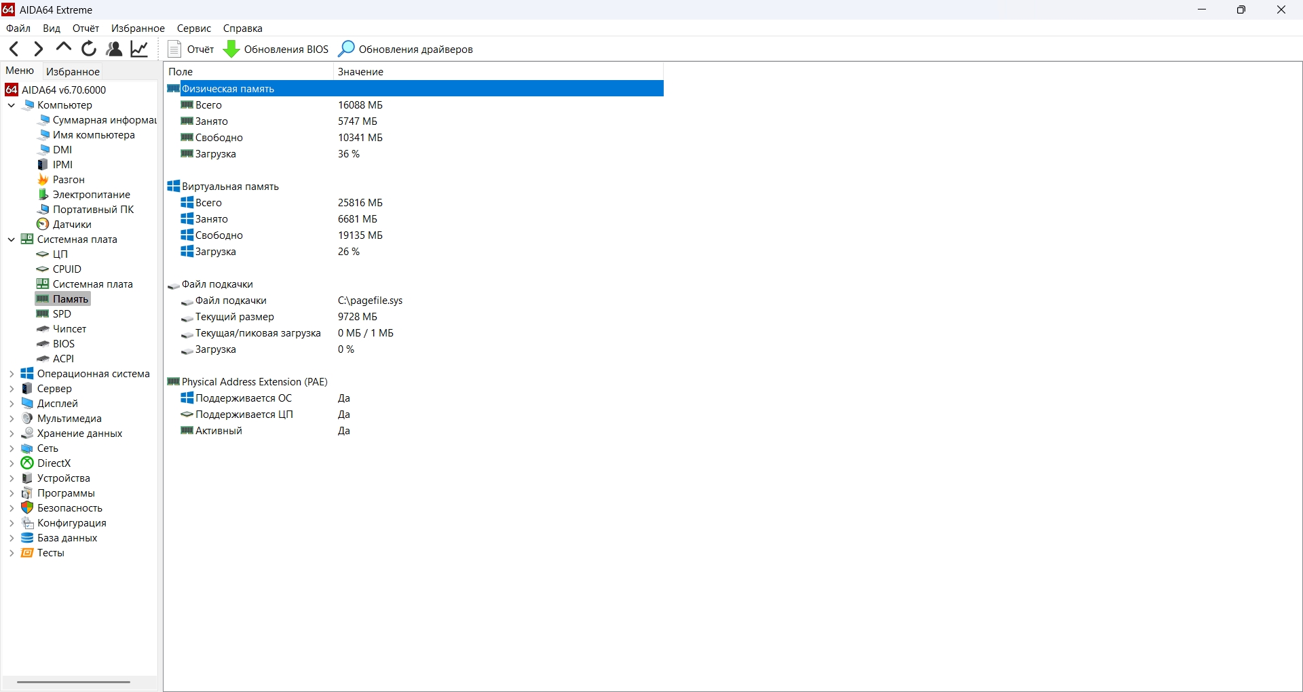
Task: Open the Вид menu
Action: (x=52, y=28)
